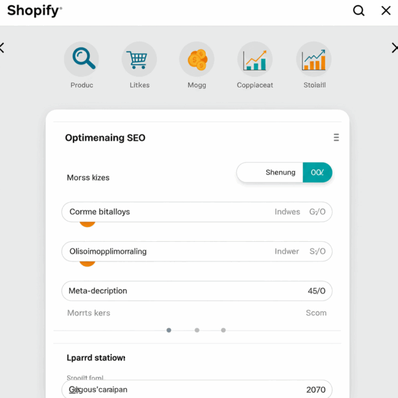Image resolution: width=398 pixels, height=398 pixels.
Task: Open the Produc magnifier category icon
Action: click(x=81, y=59)
